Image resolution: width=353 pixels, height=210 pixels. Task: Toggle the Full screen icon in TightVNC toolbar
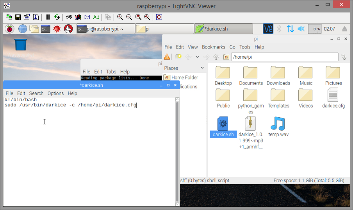pos(159,17)
